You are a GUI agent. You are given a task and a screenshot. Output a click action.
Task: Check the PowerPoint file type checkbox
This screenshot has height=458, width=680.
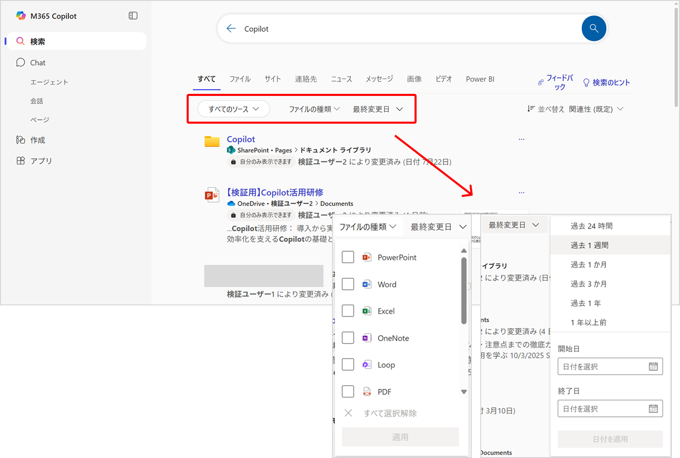click(348, 257)
